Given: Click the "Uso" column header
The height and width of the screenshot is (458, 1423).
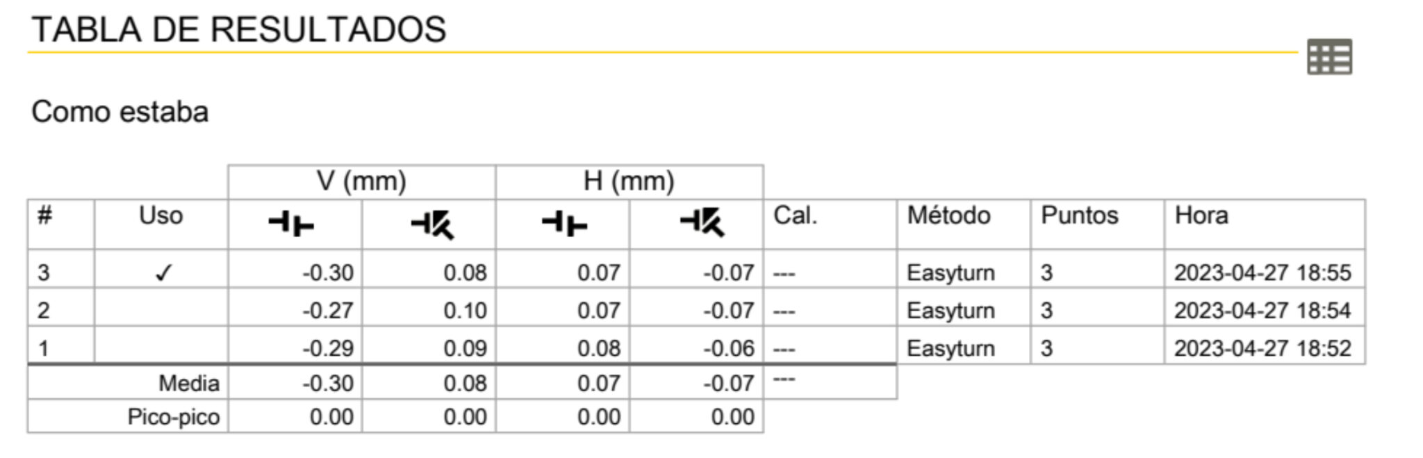Looking at the screenshot, I should [x=161, y=215].
